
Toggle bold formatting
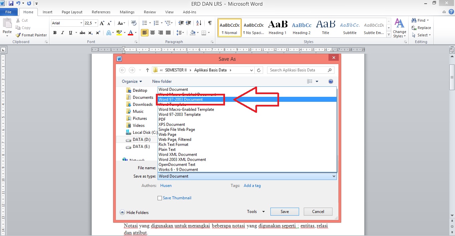point(55,33)
